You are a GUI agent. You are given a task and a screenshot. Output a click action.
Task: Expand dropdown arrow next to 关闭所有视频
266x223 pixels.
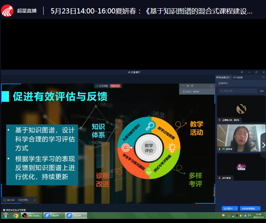(x=259, y=209)
